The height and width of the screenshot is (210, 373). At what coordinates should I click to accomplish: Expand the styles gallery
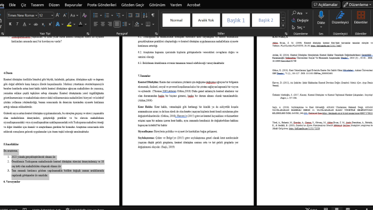pyautogui.click(x=283, y=26)
